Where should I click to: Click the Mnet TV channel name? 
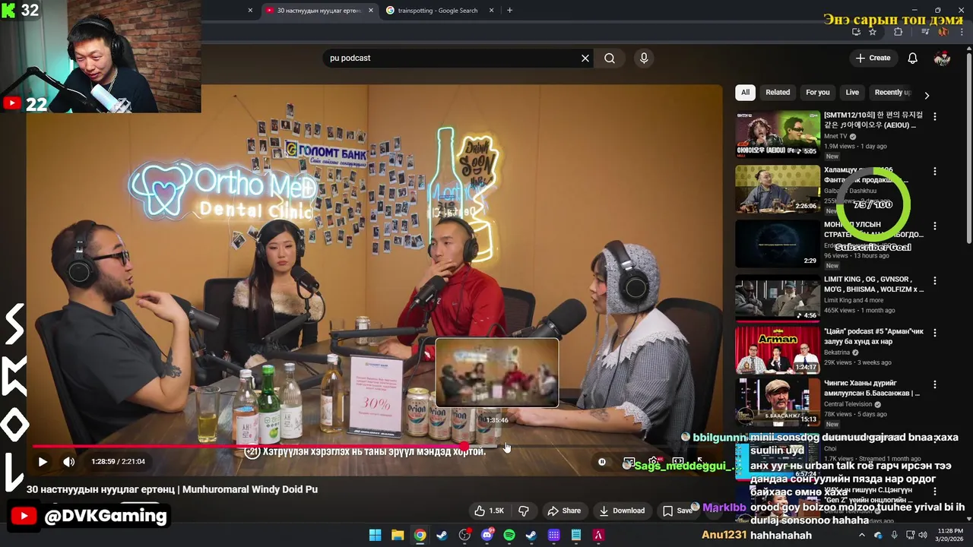point(835,137)
